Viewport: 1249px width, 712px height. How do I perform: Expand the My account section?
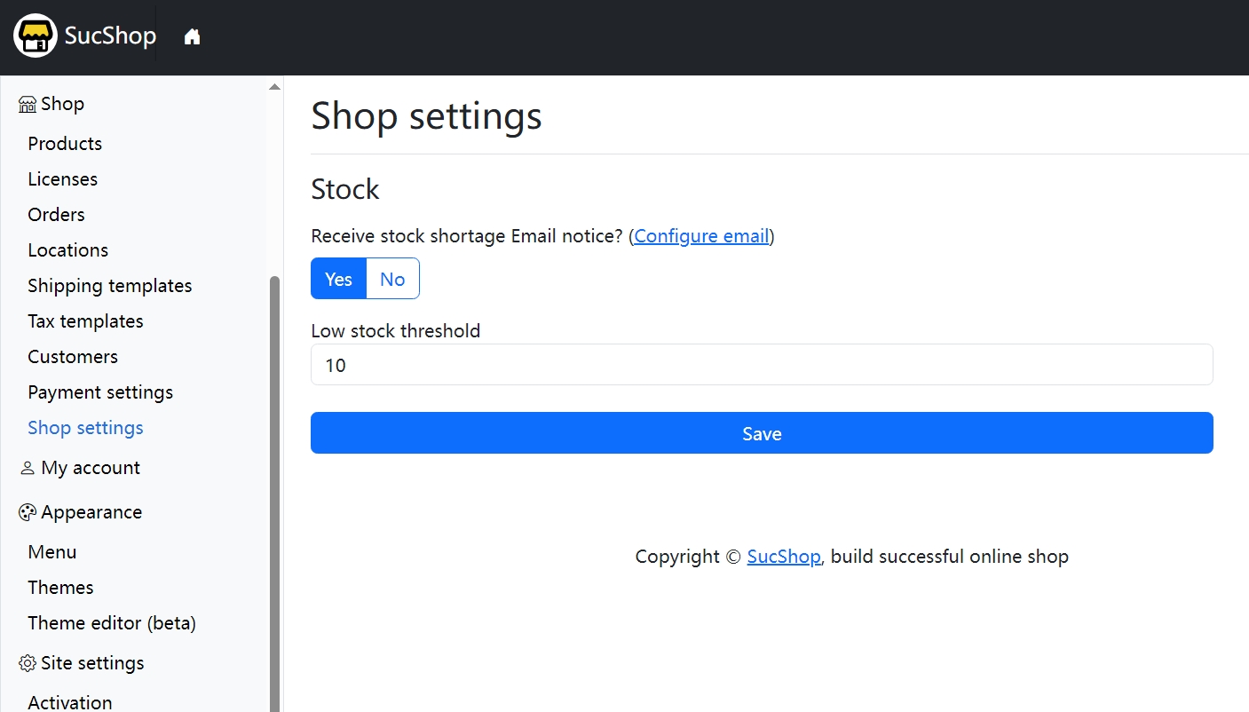click(91, 468)
